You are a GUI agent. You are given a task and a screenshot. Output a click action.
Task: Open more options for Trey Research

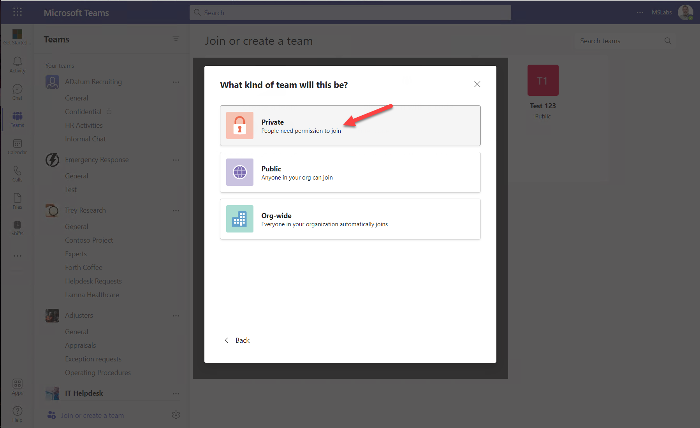pyautogui.click(x=176, y=211)
